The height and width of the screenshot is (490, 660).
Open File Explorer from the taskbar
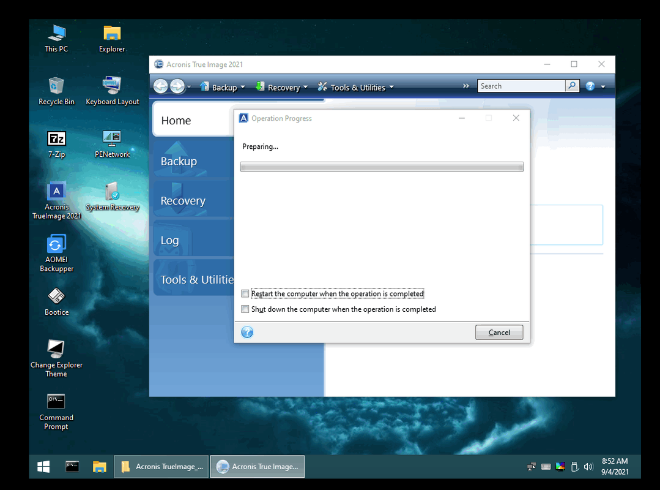pos(99,466)
